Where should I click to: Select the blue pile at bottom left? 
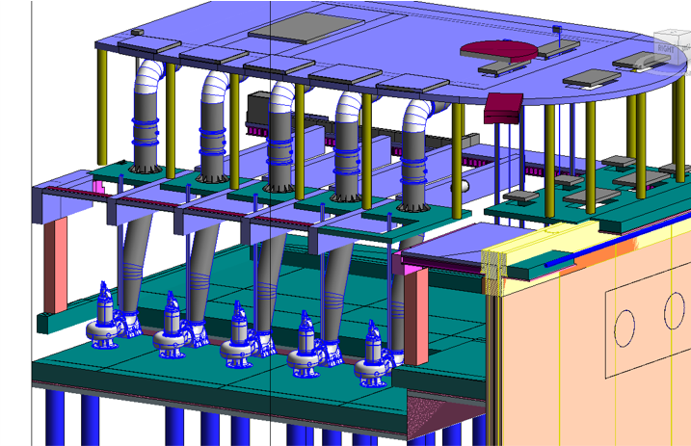(x=90, y=420)
